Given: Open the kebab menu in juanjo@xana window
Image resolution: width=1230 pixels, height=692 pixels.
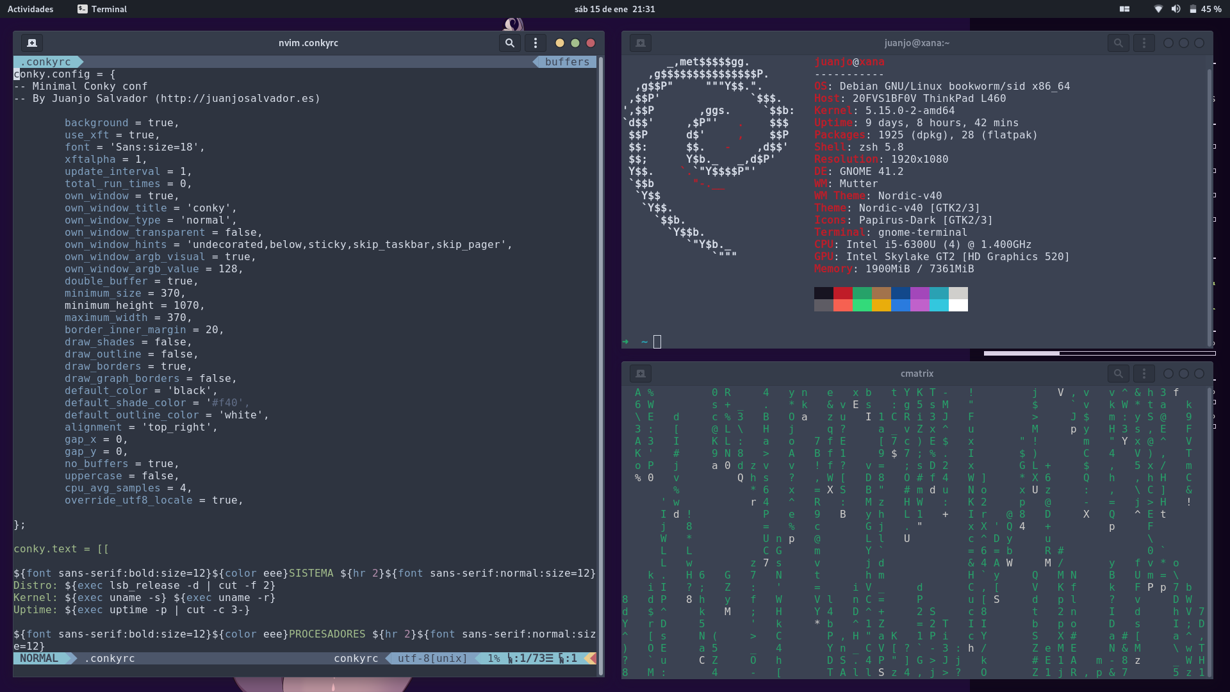Looking at the screenshot, I should (1144, 43).
